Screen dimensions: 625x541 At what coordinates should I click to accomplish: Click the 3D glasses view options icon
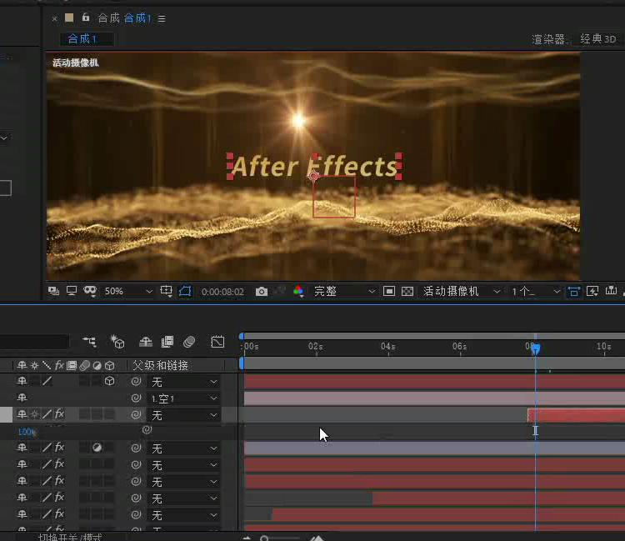click(90, 291)
